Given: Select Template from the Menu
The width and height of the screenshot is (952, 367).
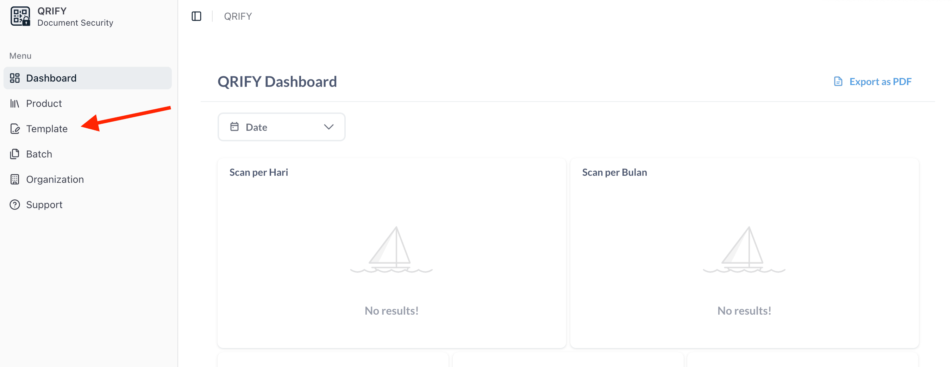Looking at the screenshot, I should click(x=46, y=129).
